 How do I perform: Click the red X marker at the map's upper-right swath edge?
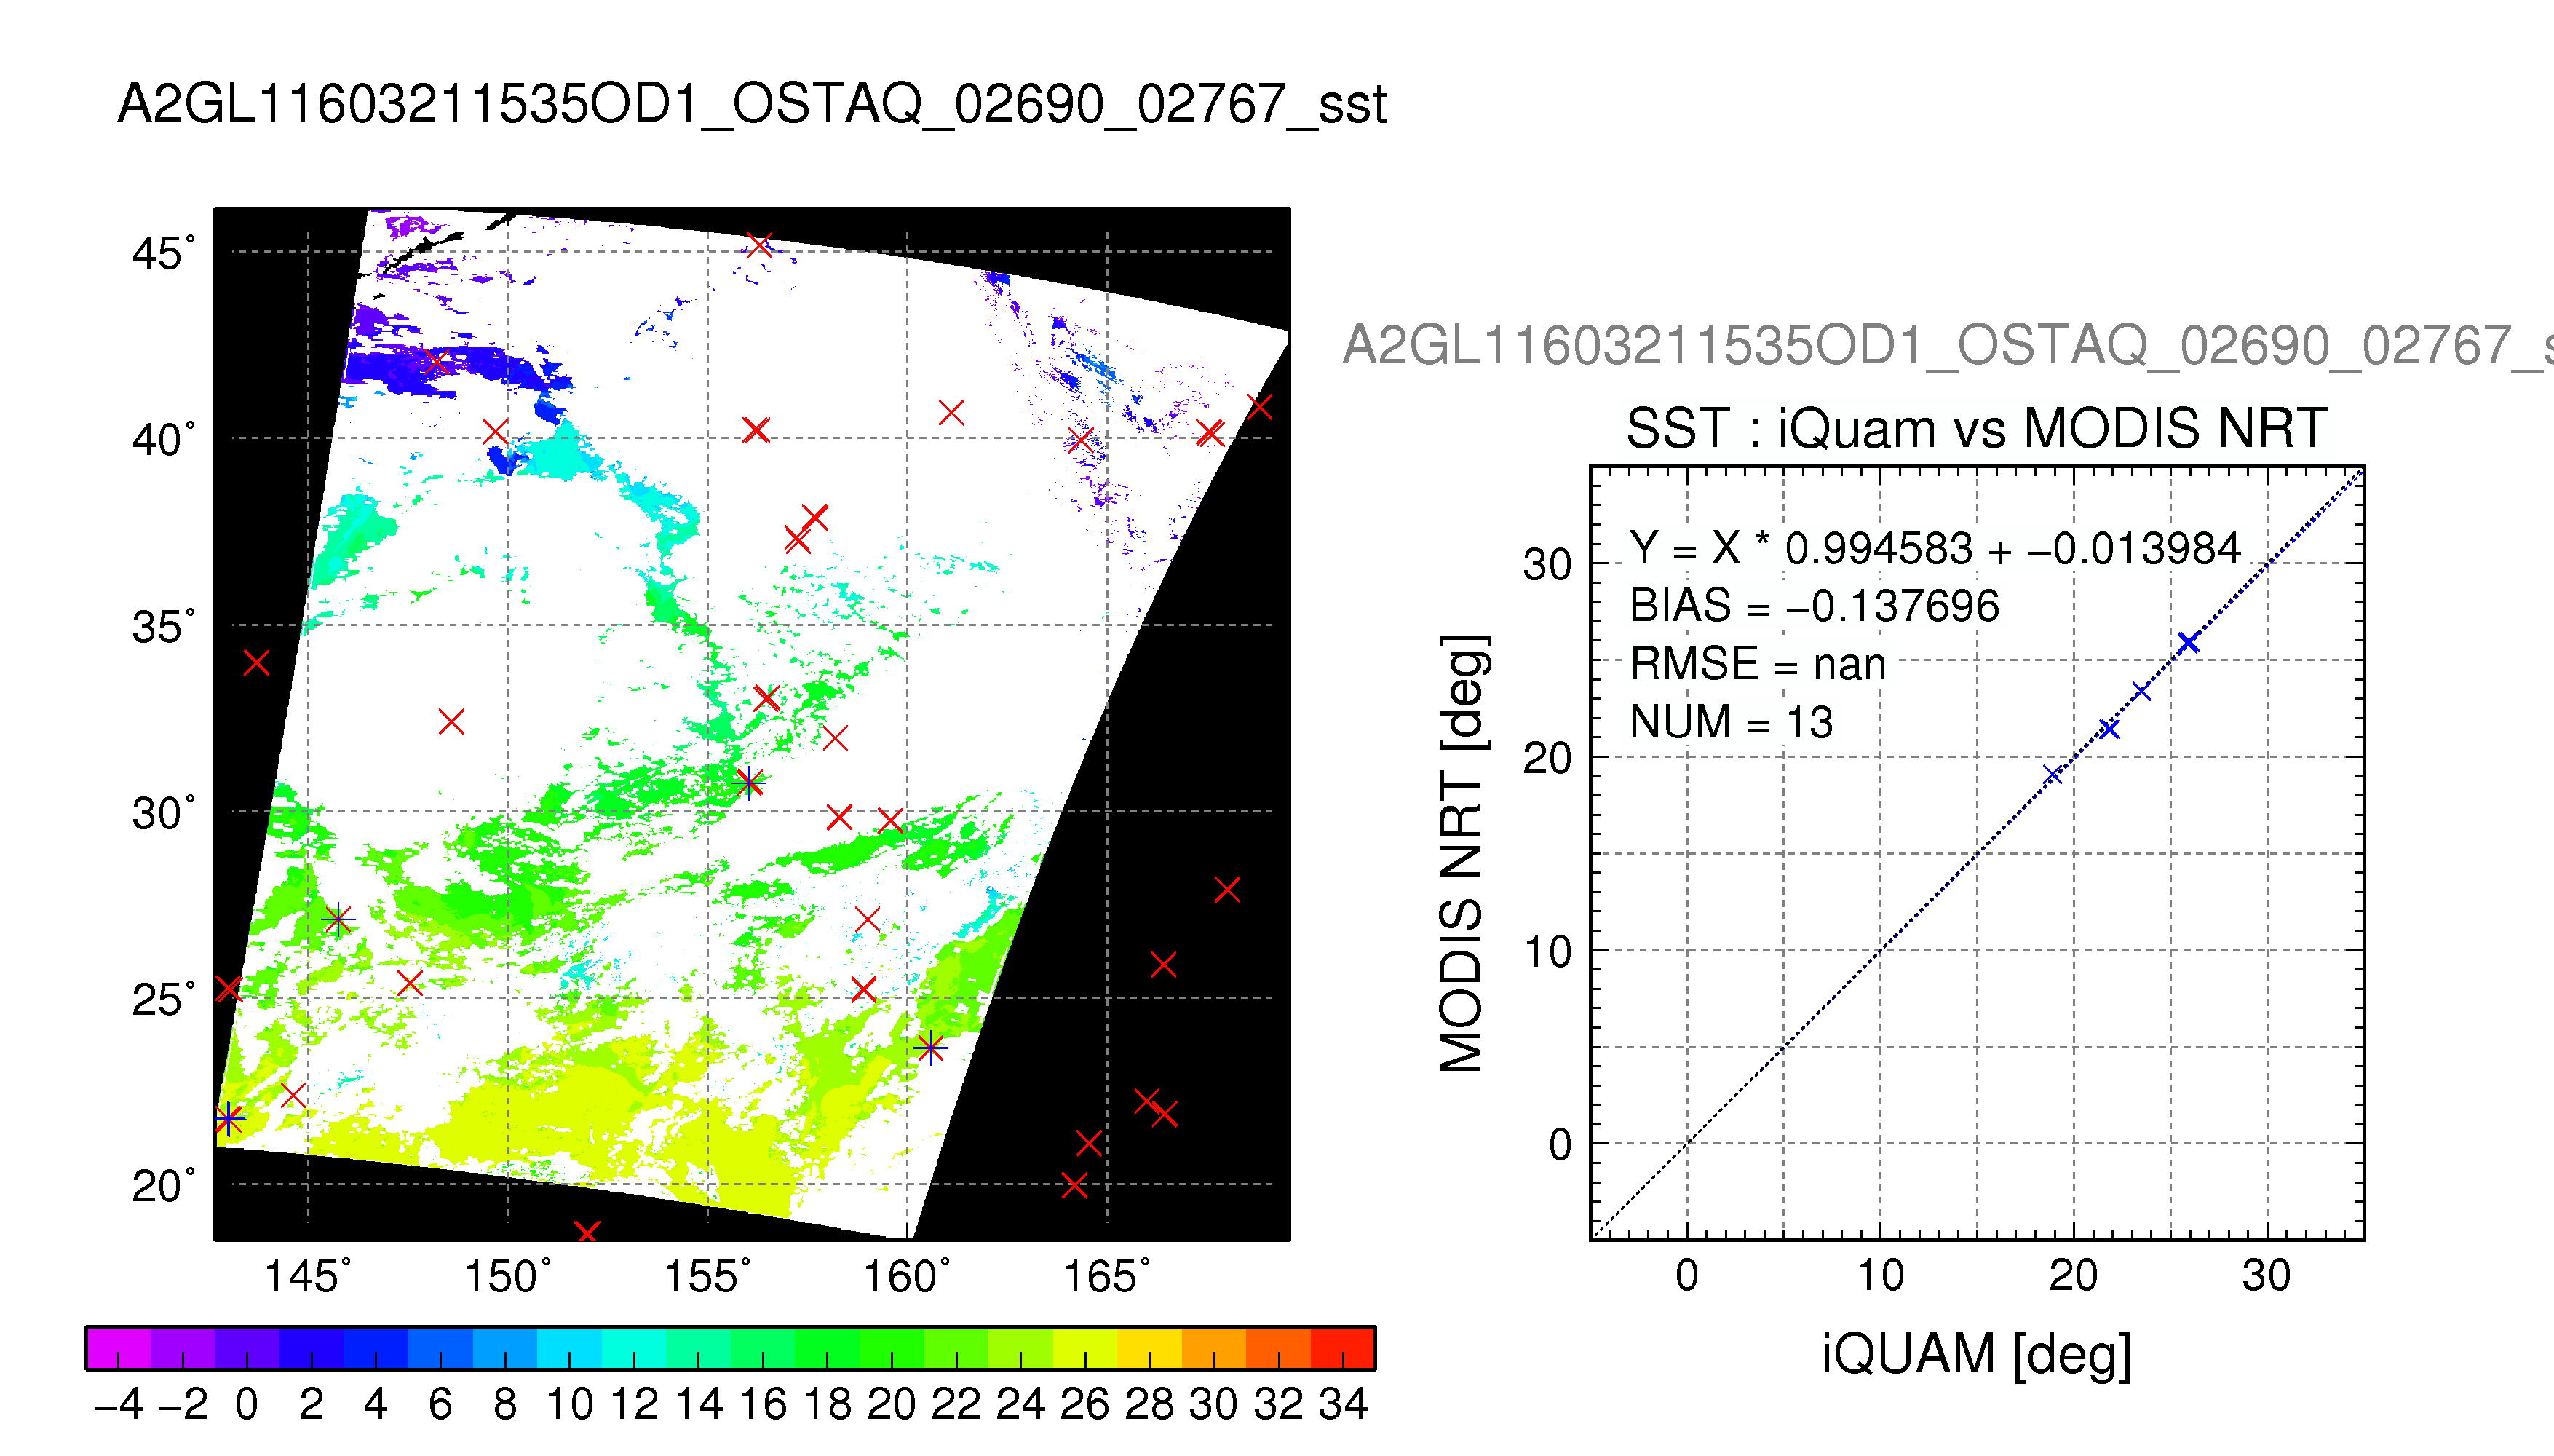1259,407
